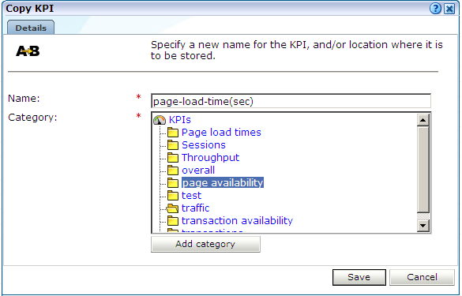Select the page availability category

tap(223, 183)
